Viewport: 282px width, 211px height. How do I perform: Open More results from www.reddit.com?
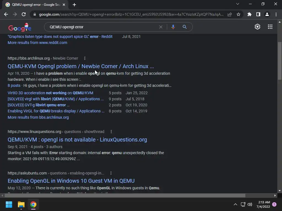(x=37, y=43)
